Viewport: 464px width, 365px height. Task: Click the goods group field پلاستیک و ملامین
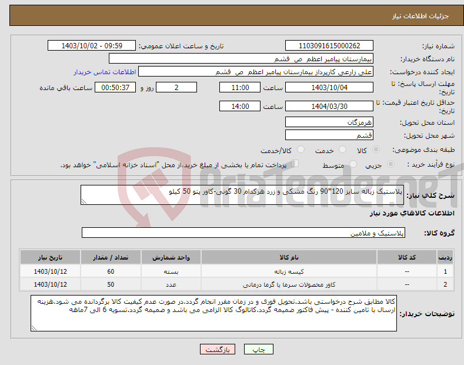coord(243,233)
